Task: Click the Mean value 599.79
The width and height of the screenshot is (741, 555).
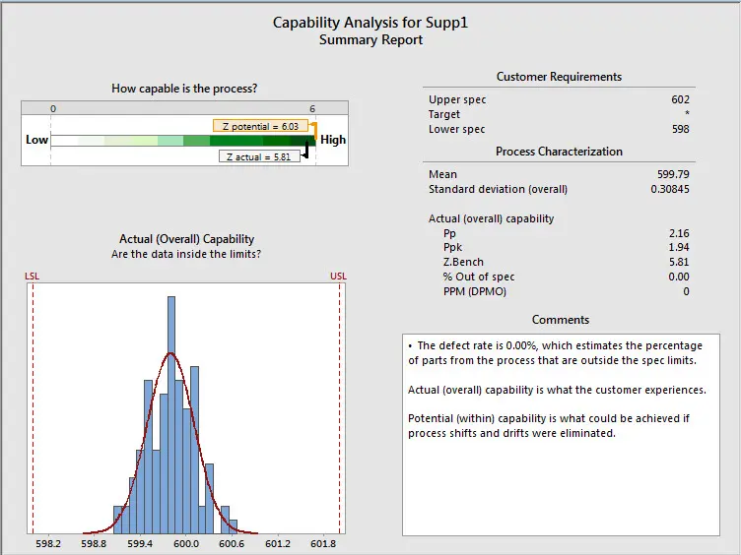Action: click(673, 174)
